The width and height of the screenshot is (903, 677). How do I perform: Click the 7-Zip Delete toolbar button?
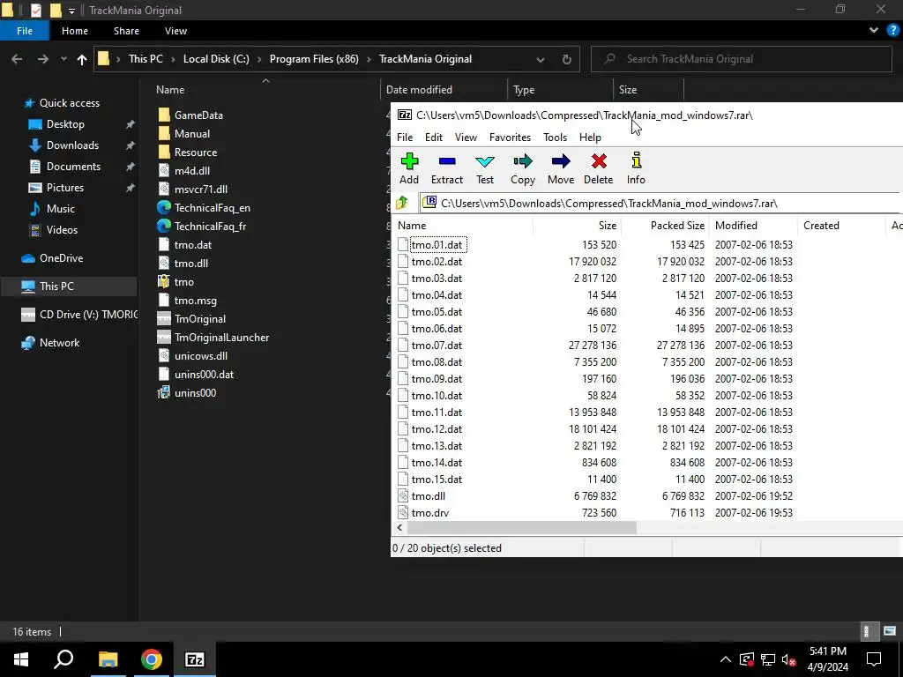[x=599, y=168]
